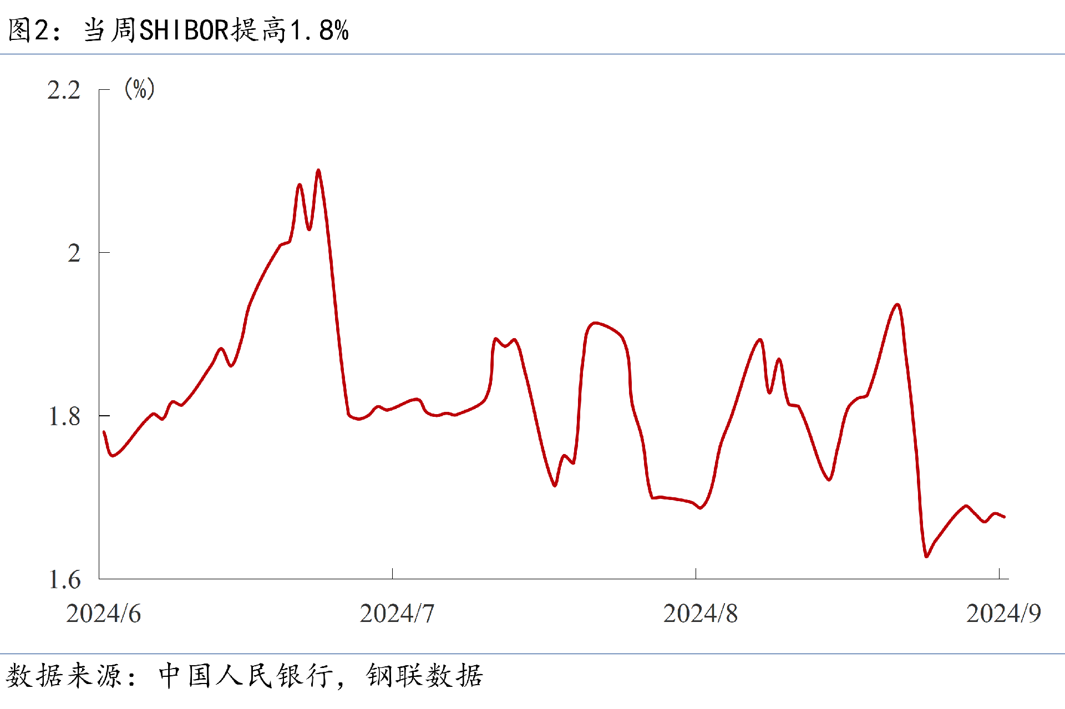
Task: Click the 2 y-axis label
Action: [x=74, y=253]
